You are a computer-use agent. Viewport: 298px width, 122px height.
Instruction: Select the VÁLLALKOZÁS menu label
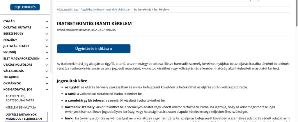coord(13,71)
